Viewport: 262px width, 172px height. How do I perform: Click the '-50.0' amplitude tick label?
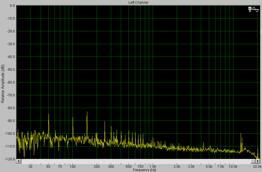tap(11, 70)
